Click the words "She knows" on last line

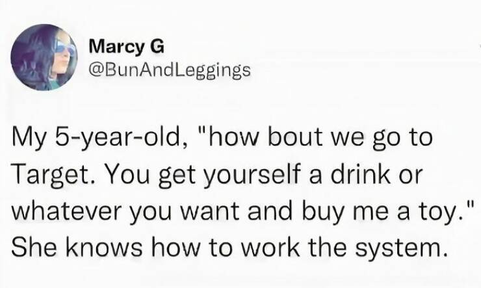[77, 247]
